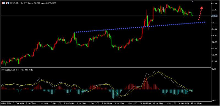Click the 74.05 price axis label
The image size is (220, 106).
[x=214, y=36]
